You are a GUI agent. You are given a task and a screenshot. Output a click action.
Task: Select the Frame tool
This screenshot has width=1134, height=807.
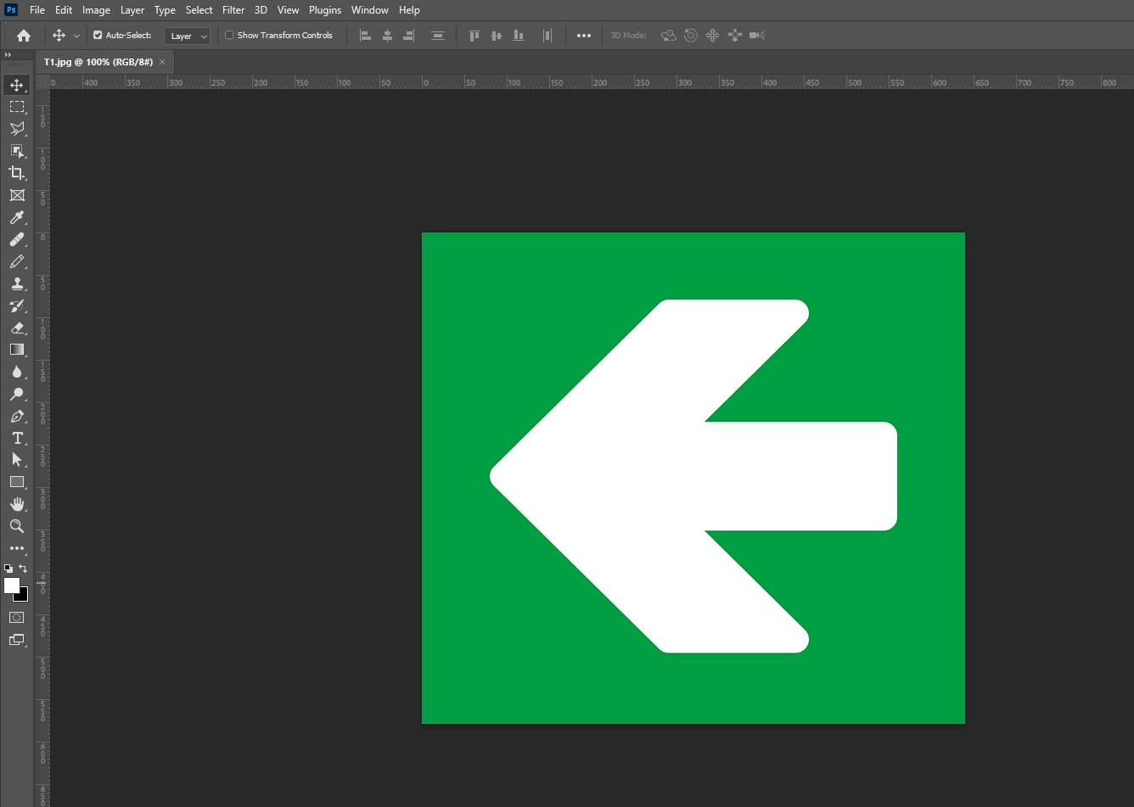point(16,195)
